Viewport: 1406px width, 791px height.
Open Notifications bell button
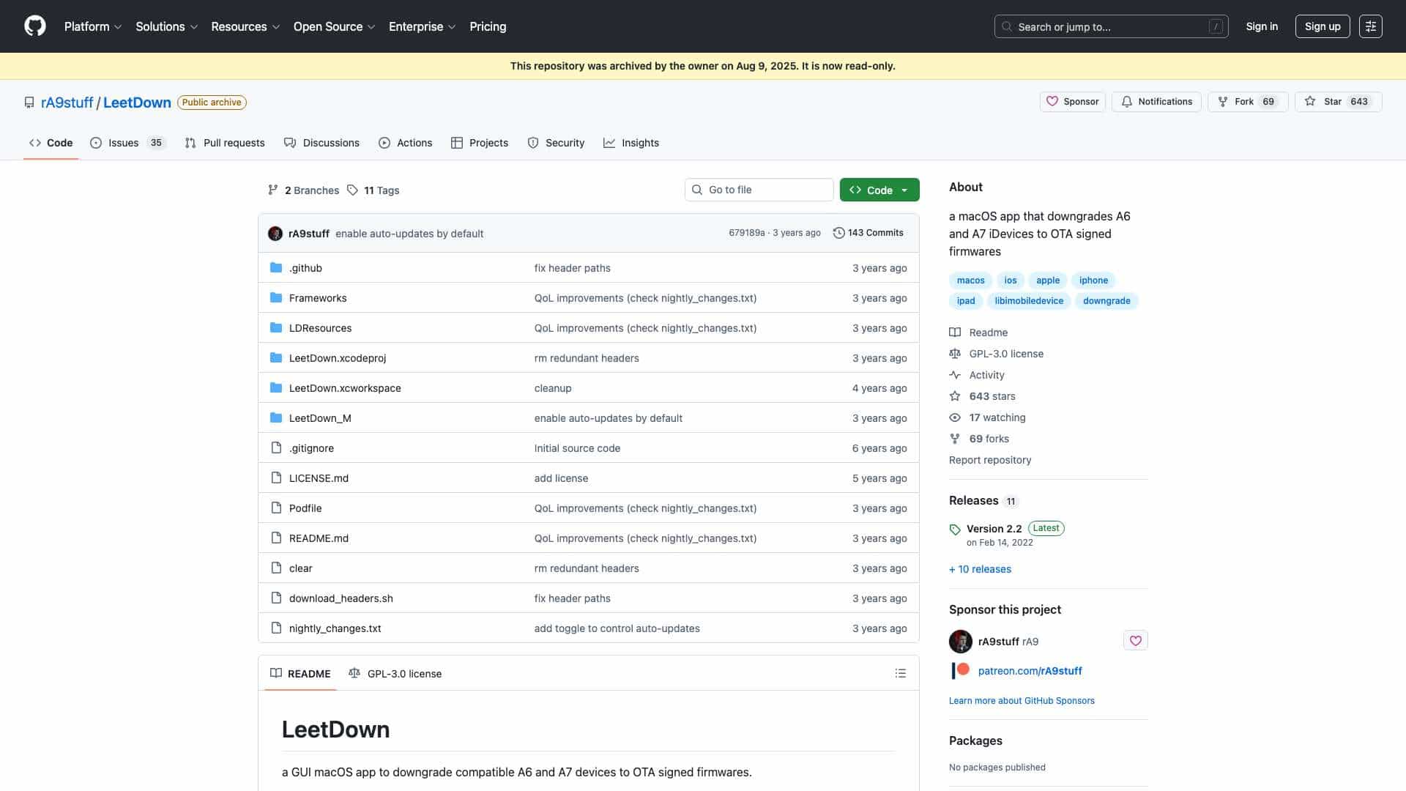pyautogui.click(x=1156, y=102)
